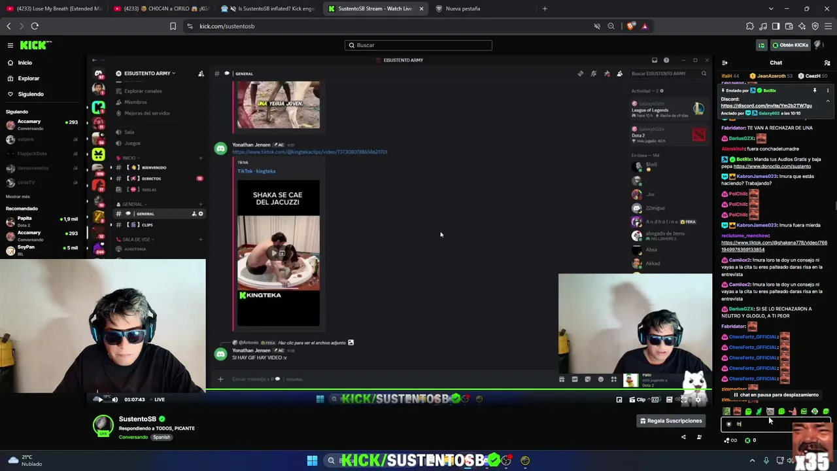Click the Clip button on the player
837x471 pixels.
point(638,400)
